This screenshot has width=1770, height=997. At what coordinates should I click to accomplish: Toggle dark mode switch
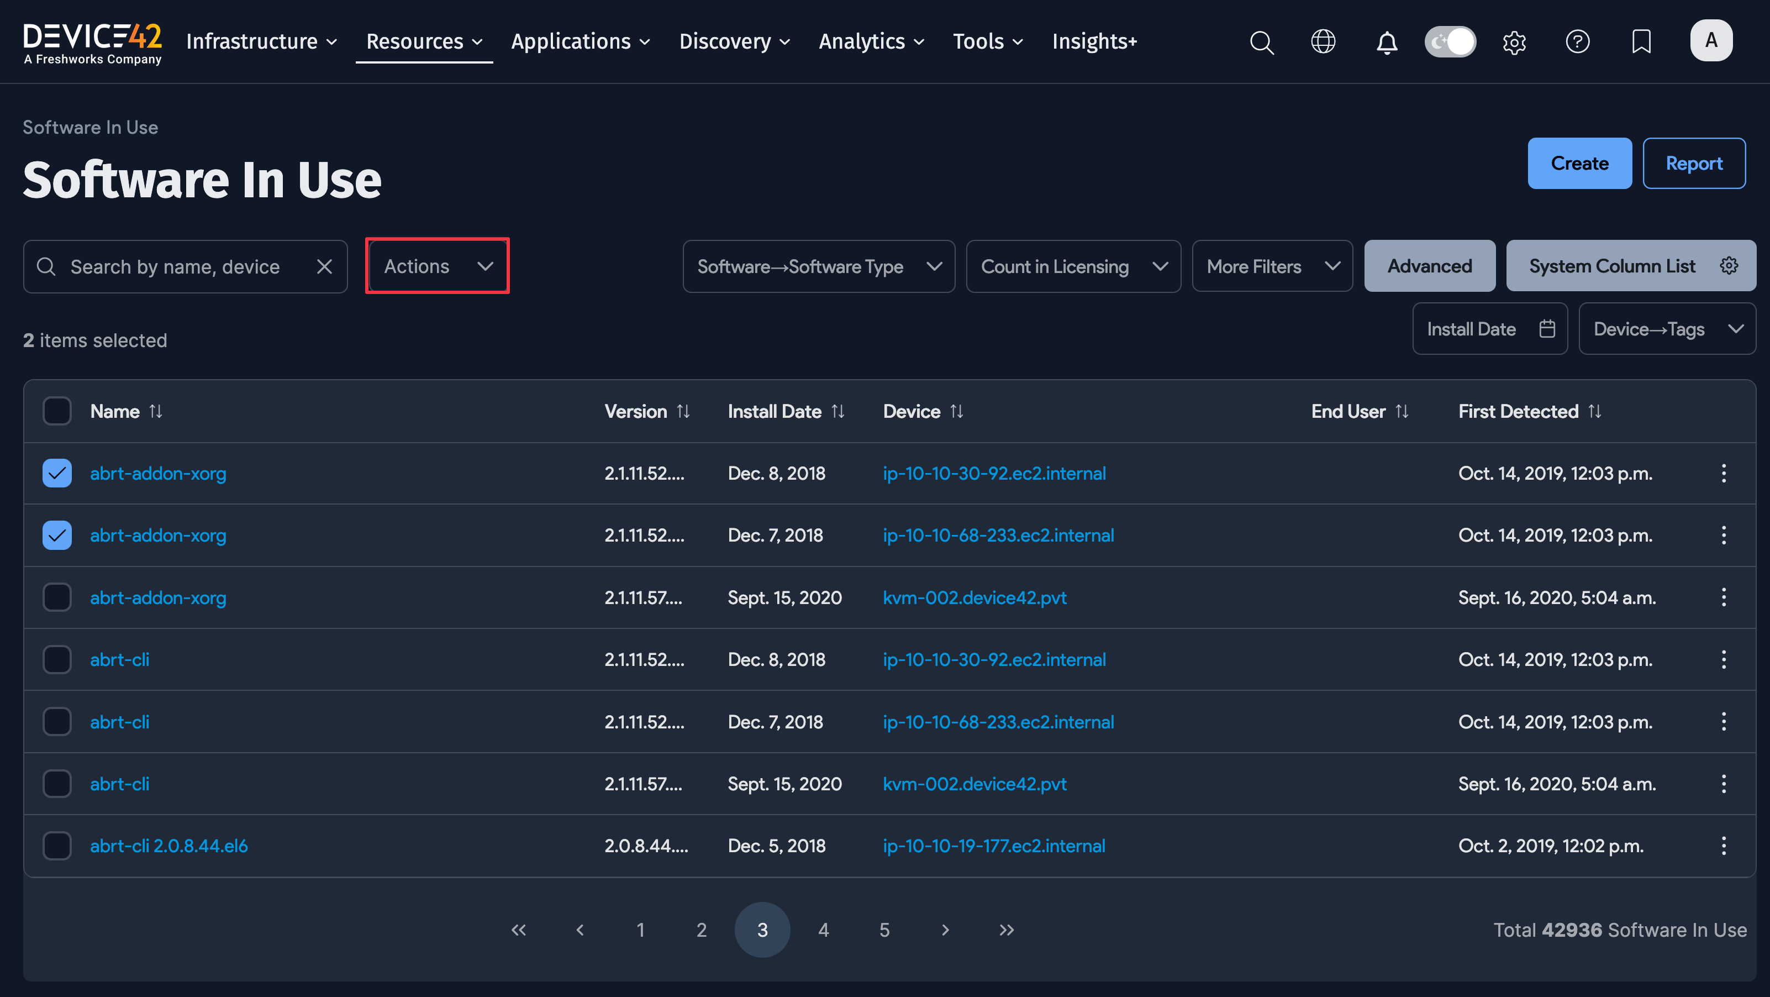1450,42
